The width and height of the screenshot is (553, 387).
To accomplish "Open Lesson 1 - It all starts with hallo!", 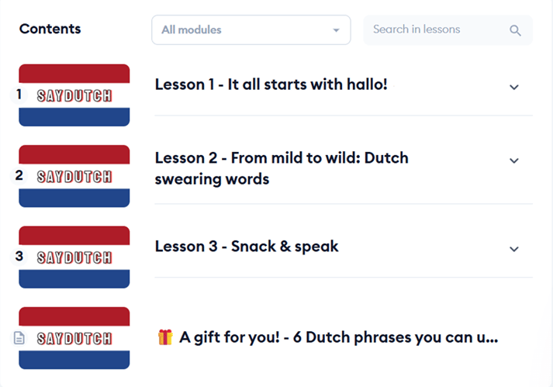I will click(271, 85).
